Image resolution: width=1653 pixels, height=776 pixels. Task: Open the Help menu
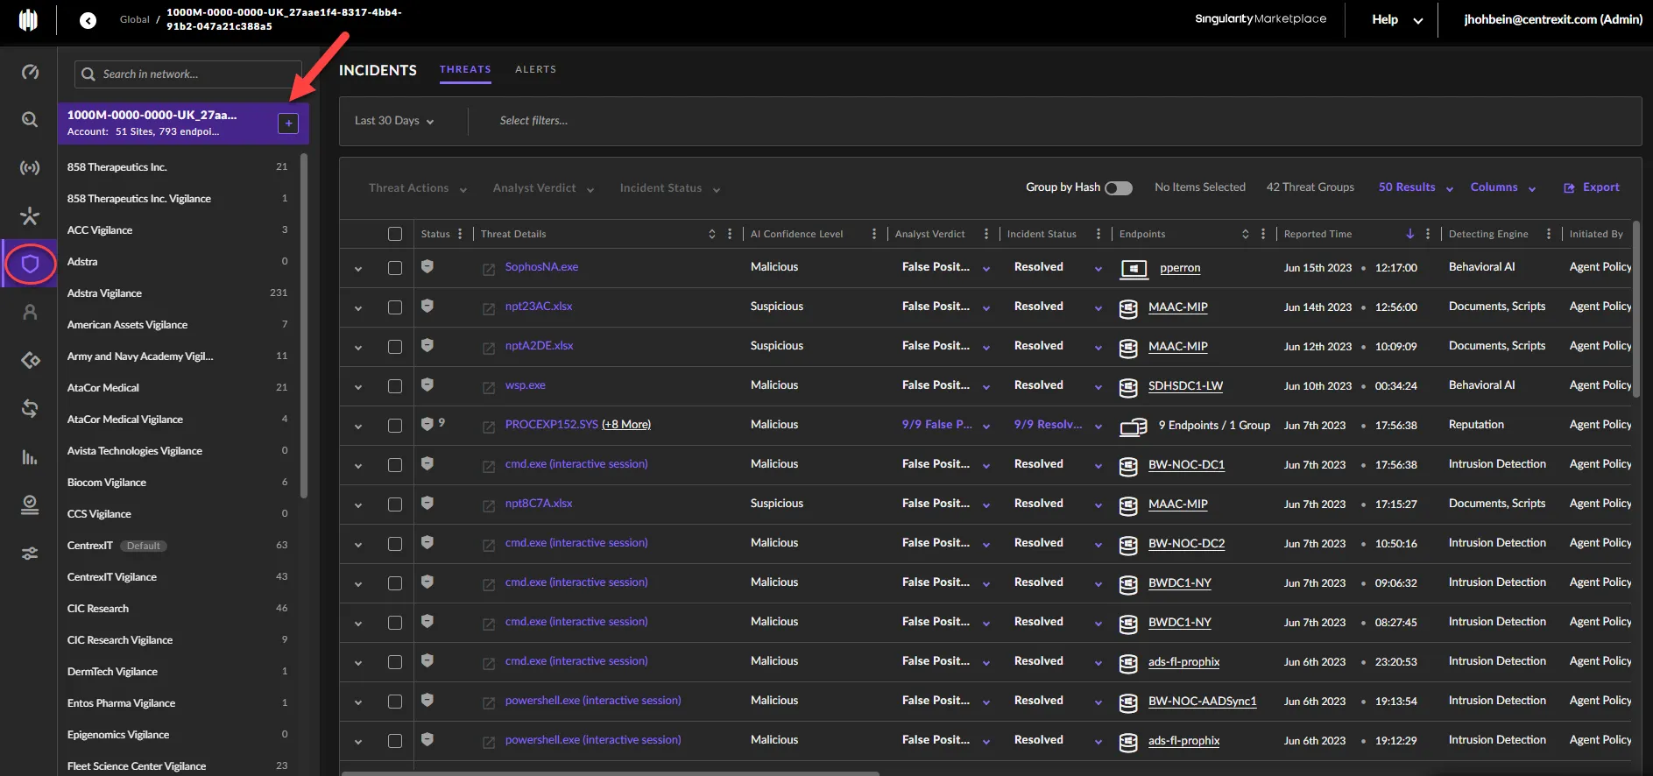click(x=1397, y=19)
